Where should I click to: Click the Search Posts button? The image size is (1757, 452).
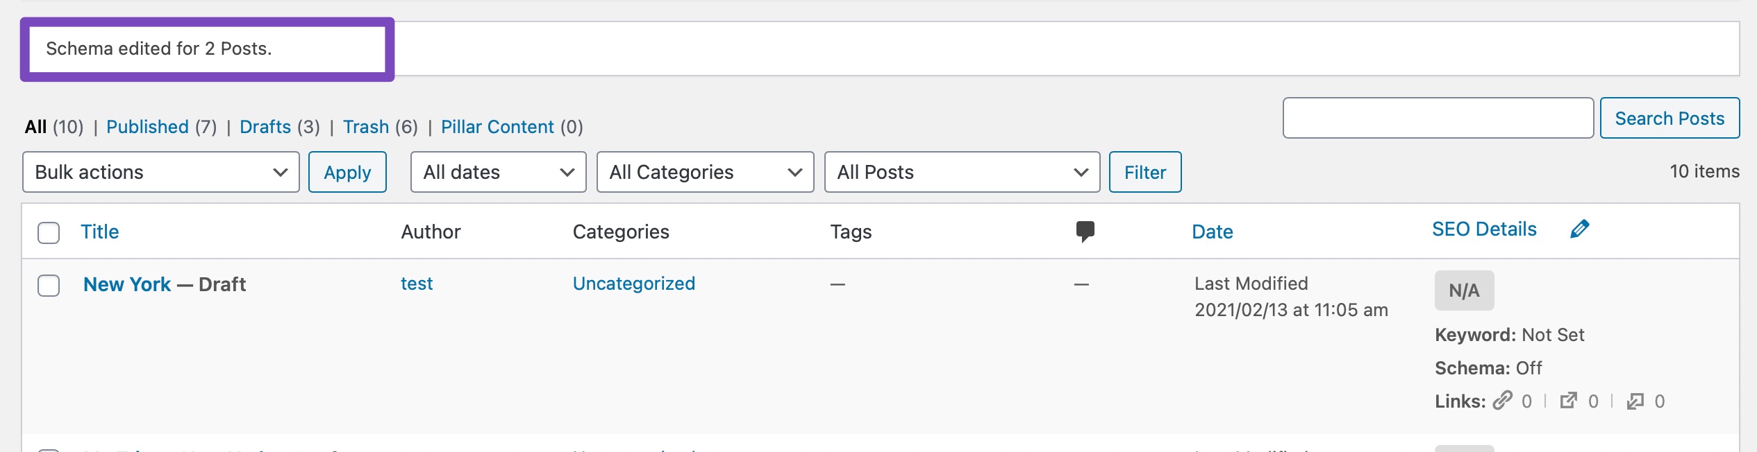tap(1669, 119)
